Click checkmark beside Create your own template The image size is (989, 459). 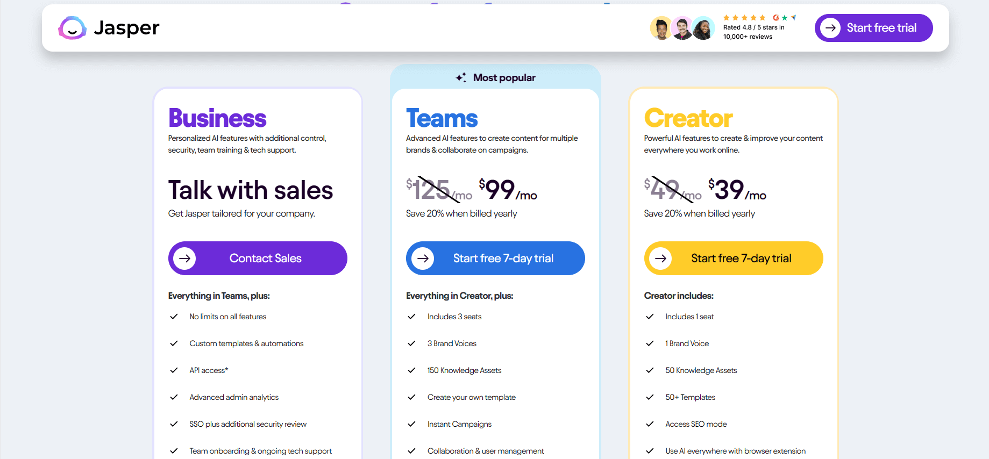pyautogui.click(x=411, y=397)
